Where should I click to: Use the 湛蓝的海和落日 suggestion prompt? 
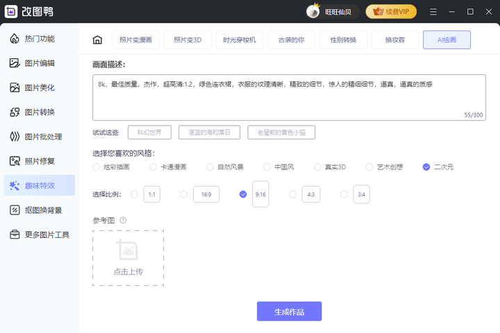(209, 133)
